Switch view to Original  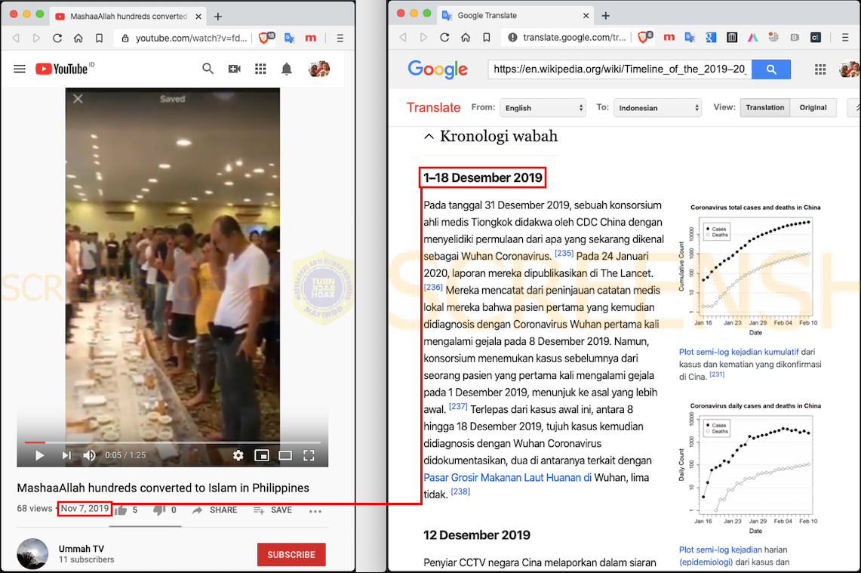813,108
